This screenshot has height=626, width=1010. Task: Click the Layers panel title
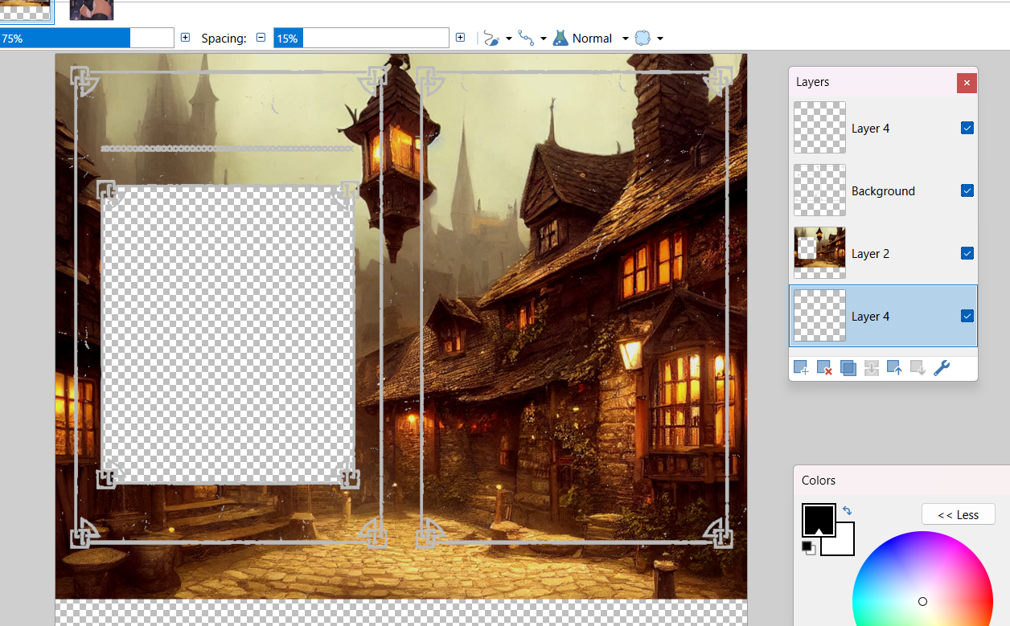click(x=812, y=82)
